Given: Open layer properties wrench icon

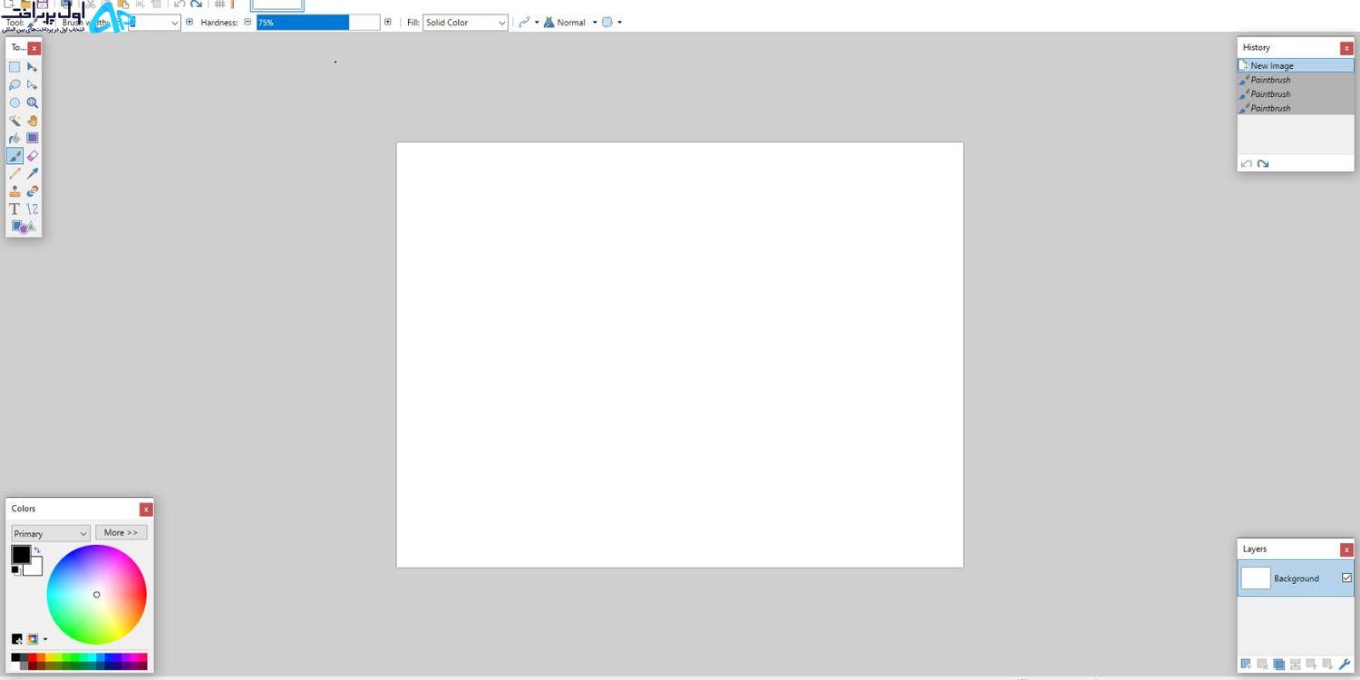Looking at the screenshot, I should pos(1345,665).
